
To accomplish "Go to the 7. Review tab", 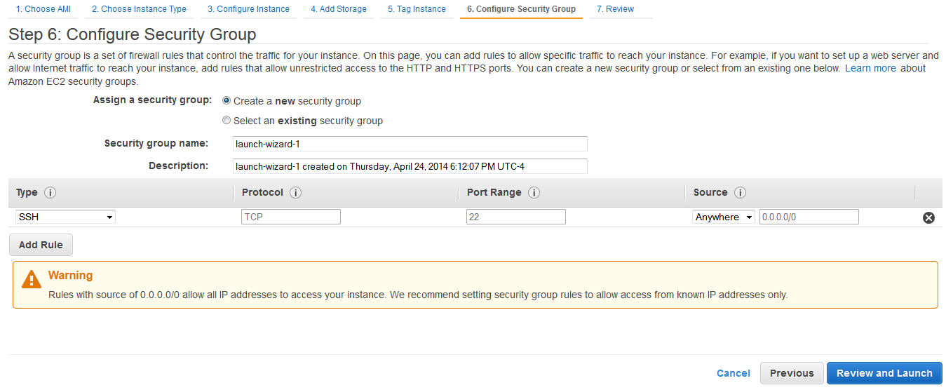I will 615,9.
